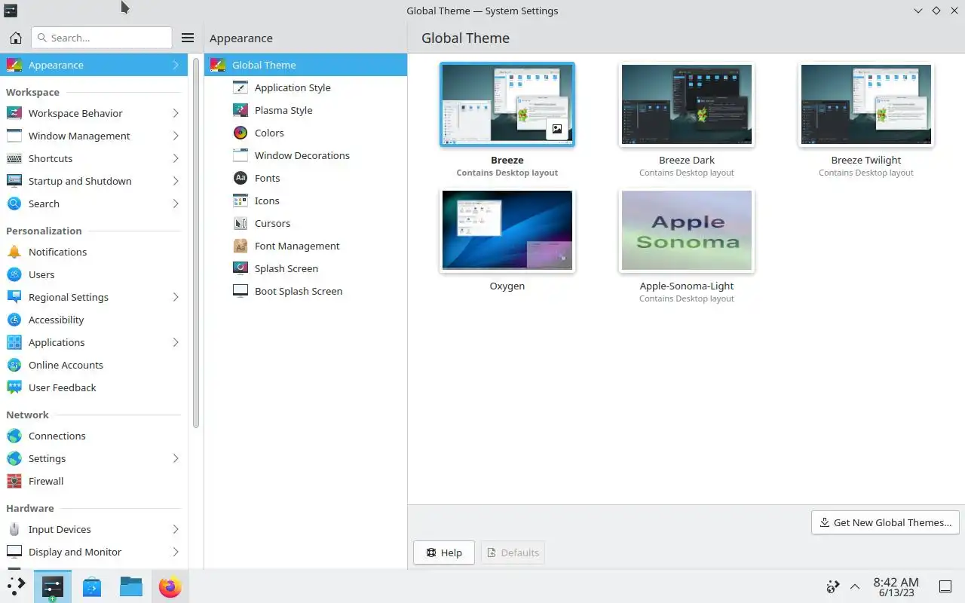Open the application launcher in the taskbar
The height and width of the screenshot is (603, 965).
[16, 586]
